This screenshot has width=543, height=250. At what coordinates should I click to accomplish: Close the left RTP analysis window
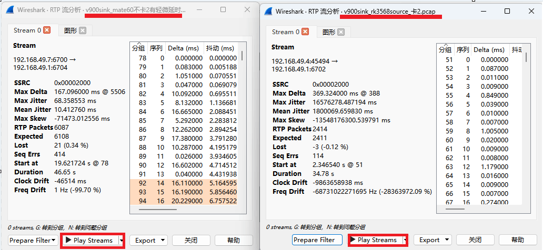247,9
